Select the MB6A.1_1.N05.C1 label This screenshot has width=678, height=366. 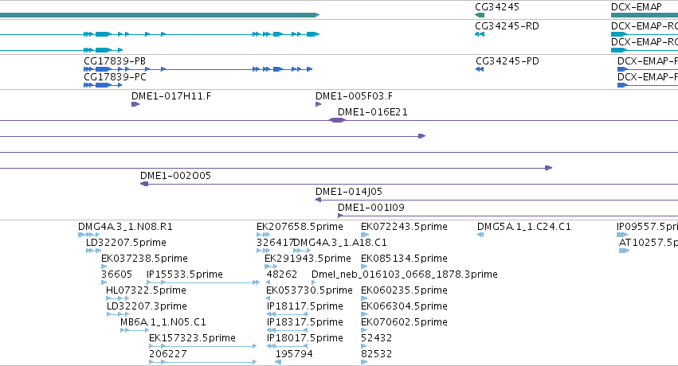[163, 322]
